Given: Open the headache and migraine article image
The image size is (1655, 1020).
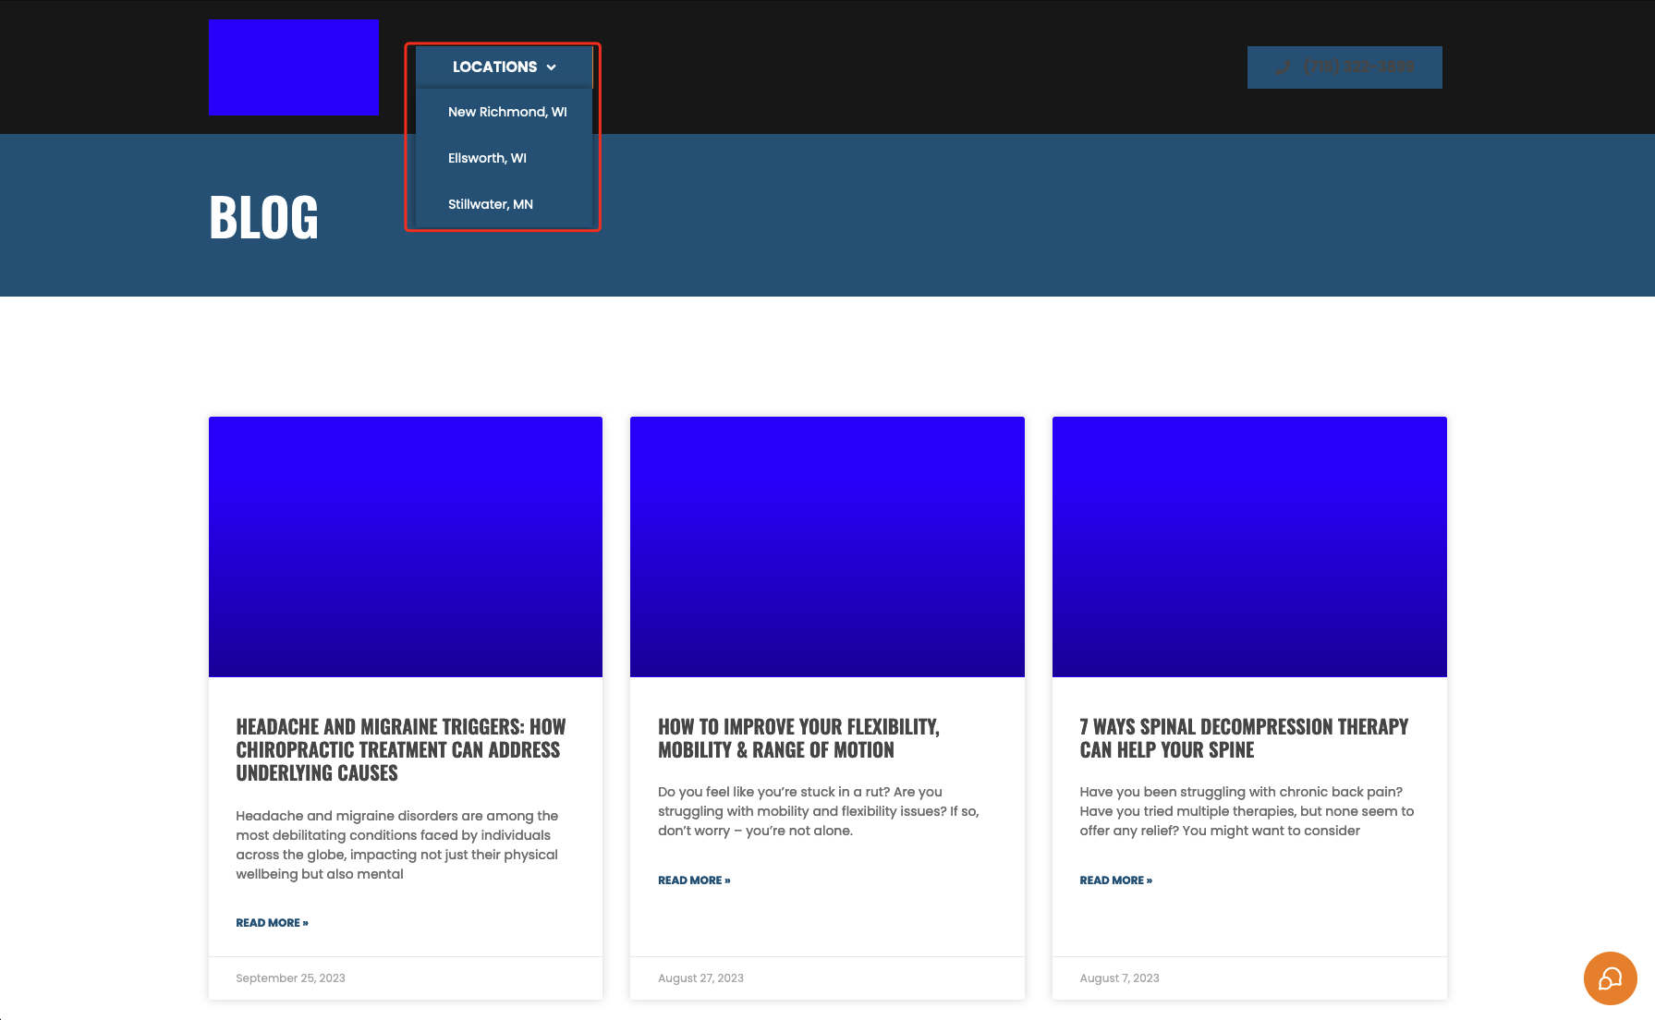Looking at the screenshot, I should tap(405, 546).
